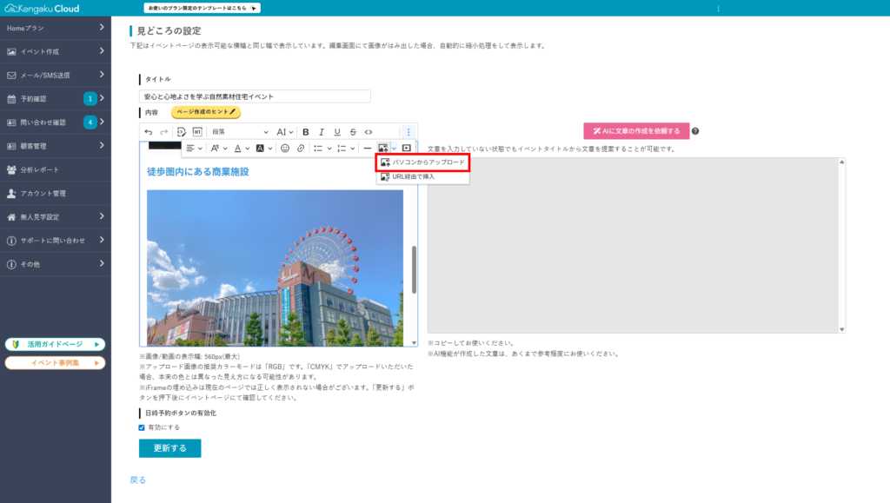The image size is (890, 503).
Task: Click the undo icon in editor toolbar
Action: 149,131
